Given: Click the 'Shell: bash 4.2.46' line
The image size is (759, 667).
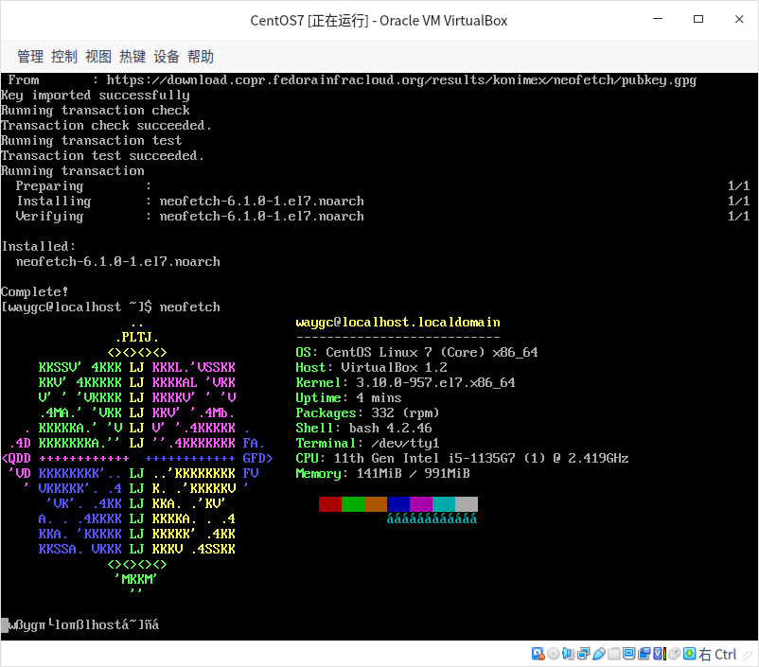Looking at the screenshot, I should coord(363,428).
